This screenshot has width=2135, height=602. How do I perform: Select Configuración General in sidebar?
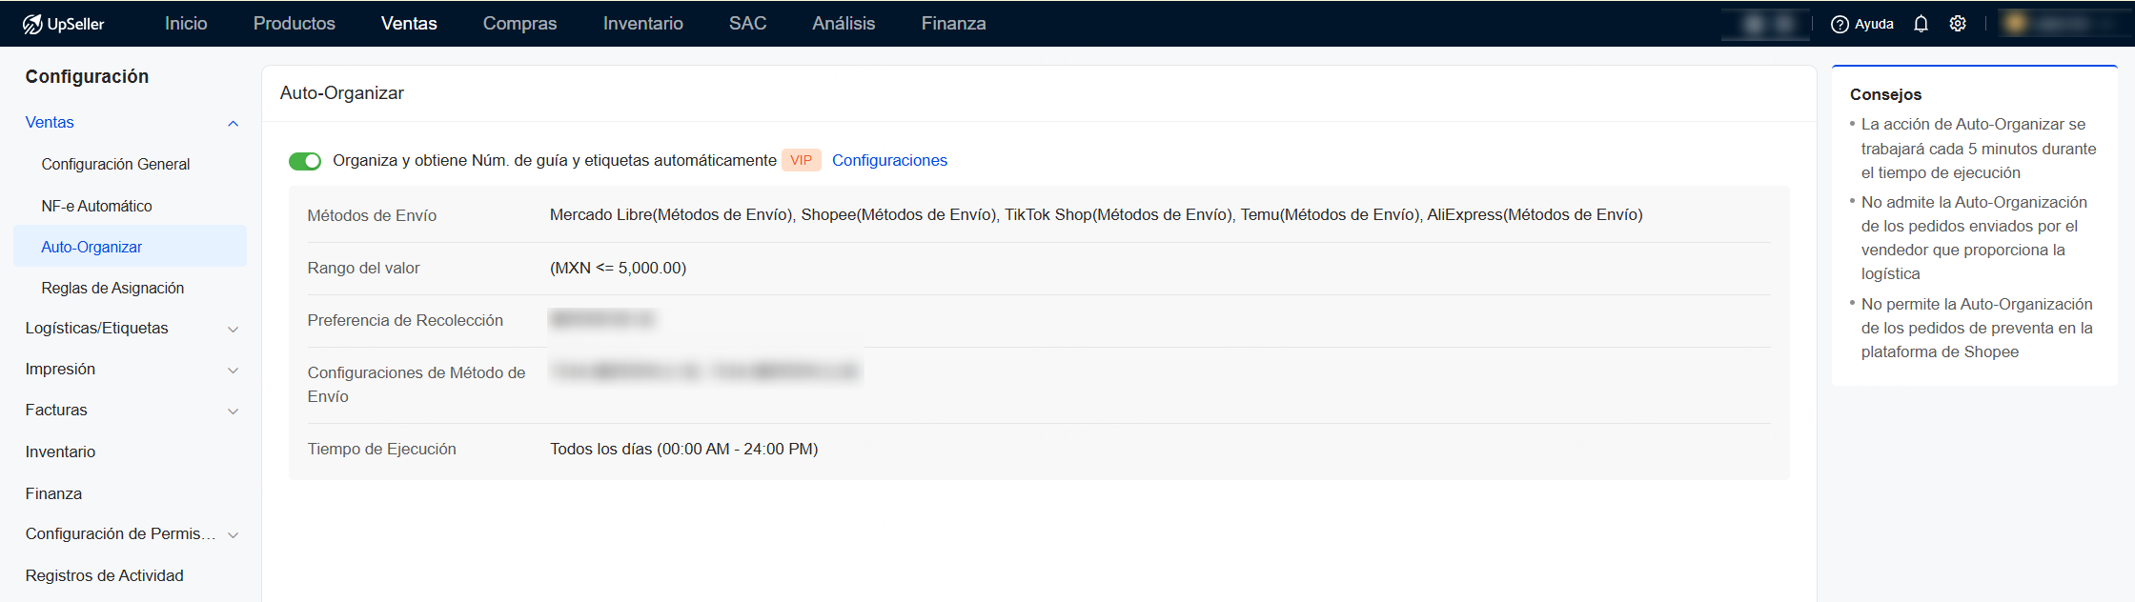115,164
